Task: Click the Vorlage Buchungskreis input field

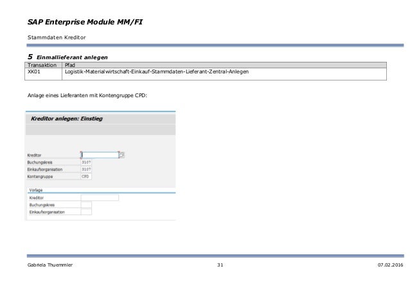Action: 86,205
